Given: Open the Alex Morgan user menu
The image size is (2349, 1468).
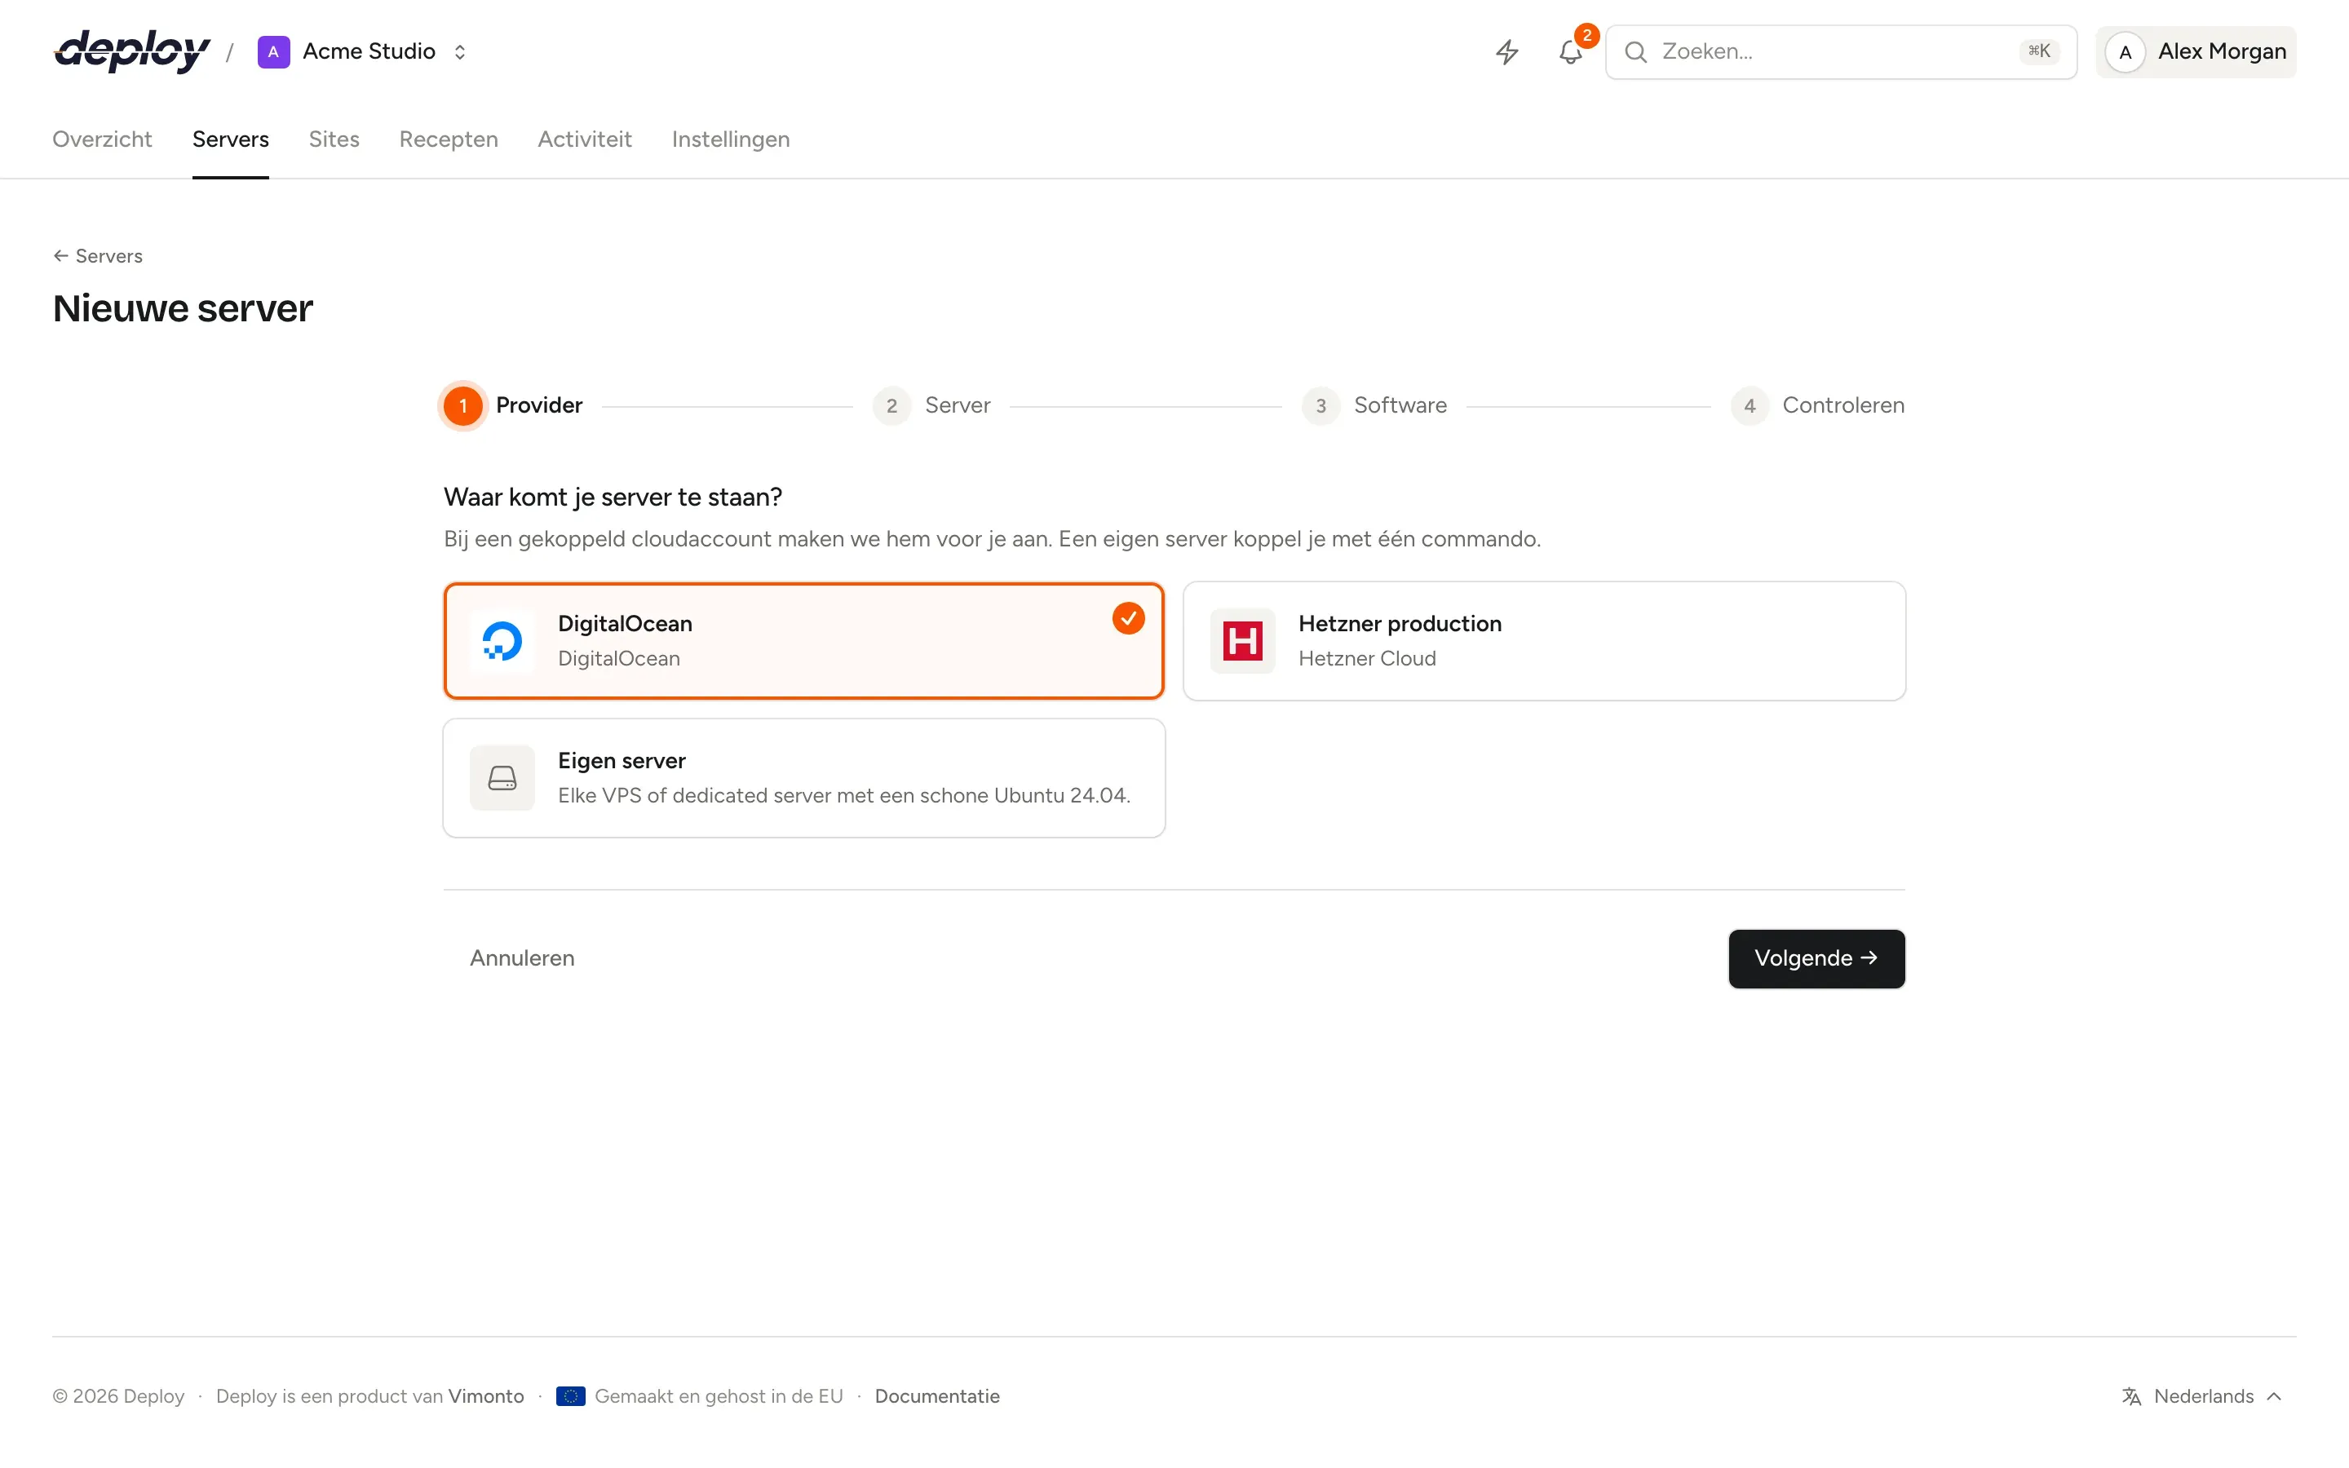Looking at the screenshot, I should (2196, 51).
